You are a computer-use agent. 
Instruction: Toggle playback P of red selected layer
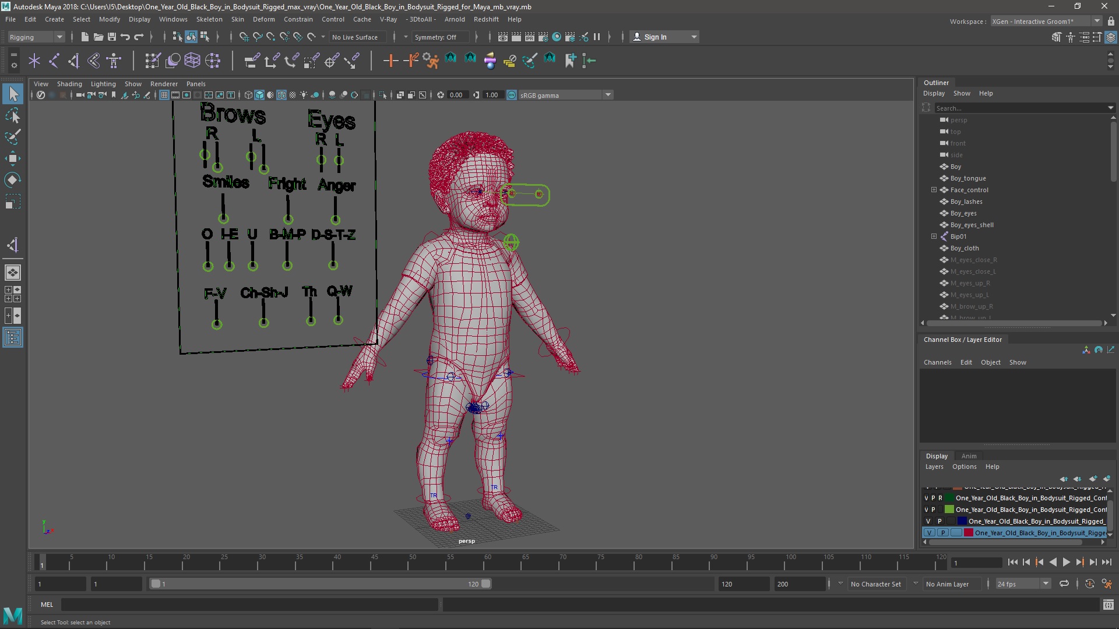(x=942, y=532)
